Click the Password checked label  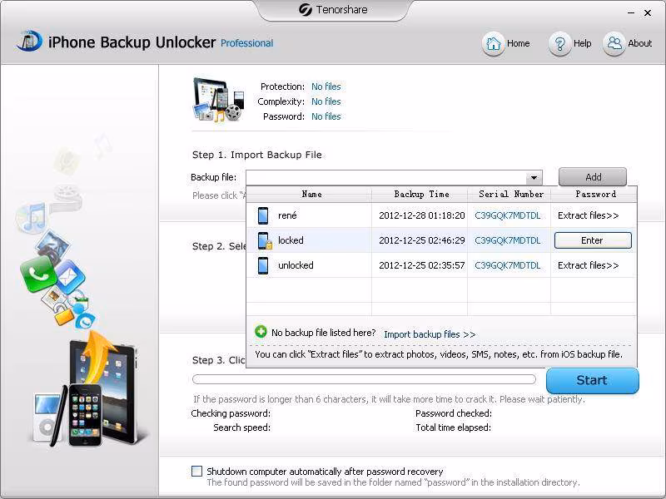tap(454, 413)
